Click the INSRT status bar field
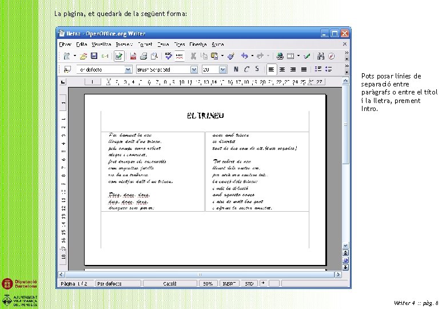 tap(229, 284)
